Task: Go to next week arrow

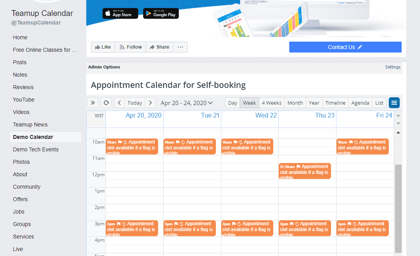Action: [150, 103]
